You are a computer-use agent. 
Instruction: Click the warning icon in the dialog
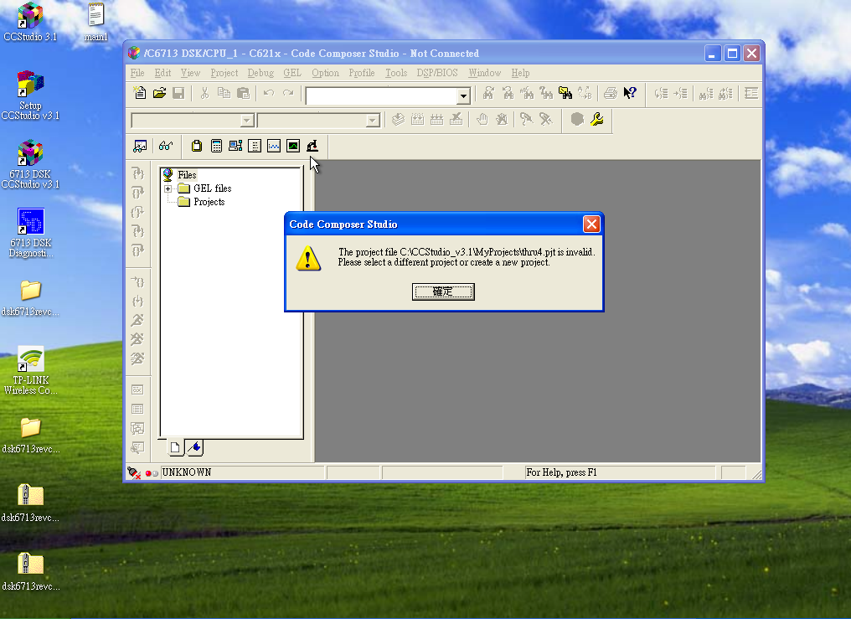tap(308, 258)
